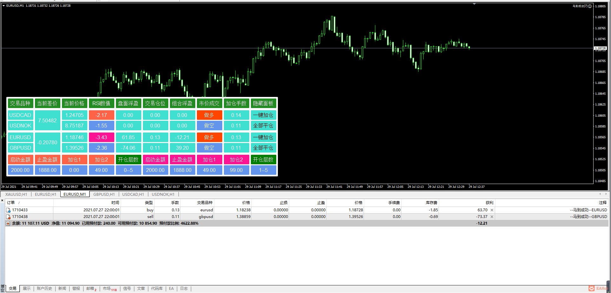Viewport: 611px width, 293px height.
Task: Select order row 1710433
Action: (307, 210)
